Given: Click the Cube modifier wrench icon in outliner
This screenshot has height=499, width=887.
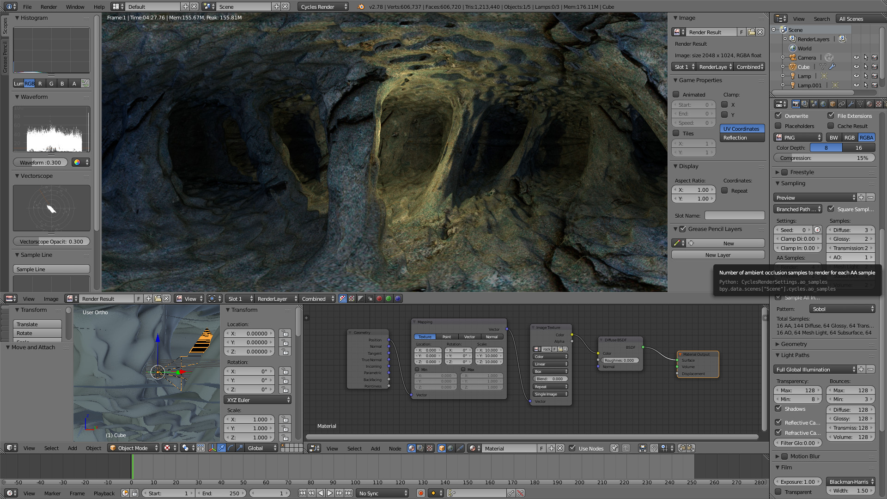Looking at the screenshot, I should [832, 67].
